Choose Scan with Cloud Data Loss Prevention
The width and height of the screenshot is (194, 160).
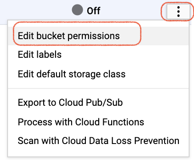point(98,141)
